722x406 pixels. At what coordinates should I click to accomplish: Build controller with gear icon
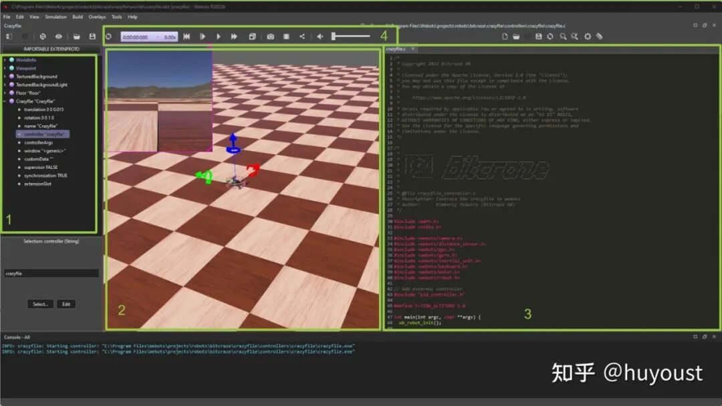(x=588, y=36)
